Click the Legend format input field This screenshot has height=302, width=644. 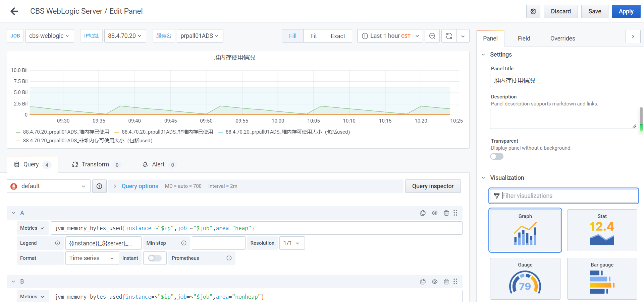tap(103, 243)
